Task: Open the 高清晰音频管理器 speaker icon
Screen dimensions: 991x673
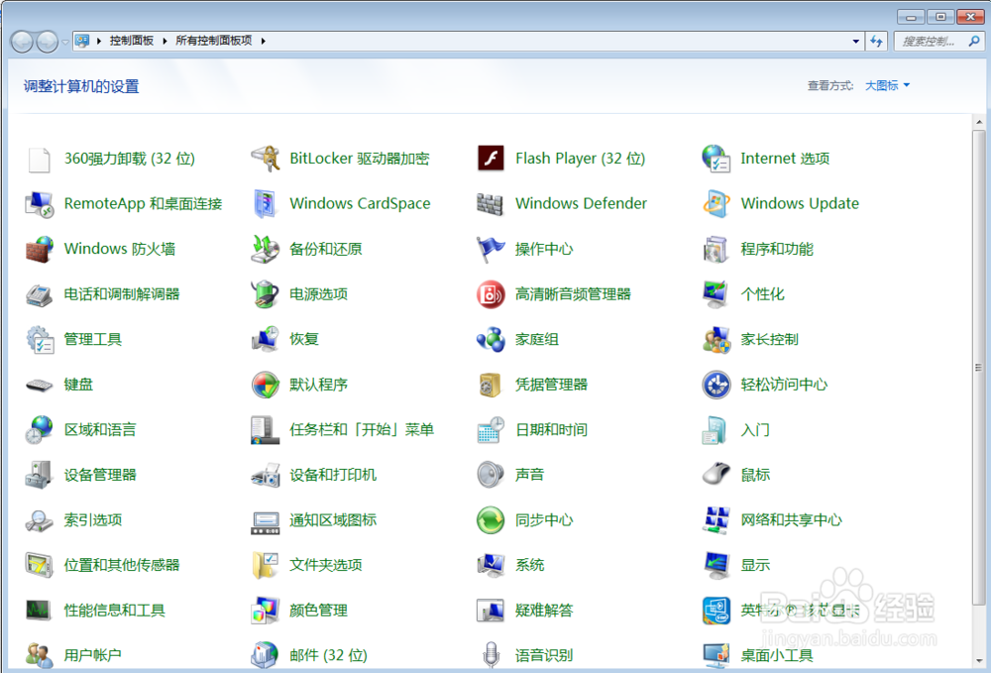Action: (x=491, y=294)
